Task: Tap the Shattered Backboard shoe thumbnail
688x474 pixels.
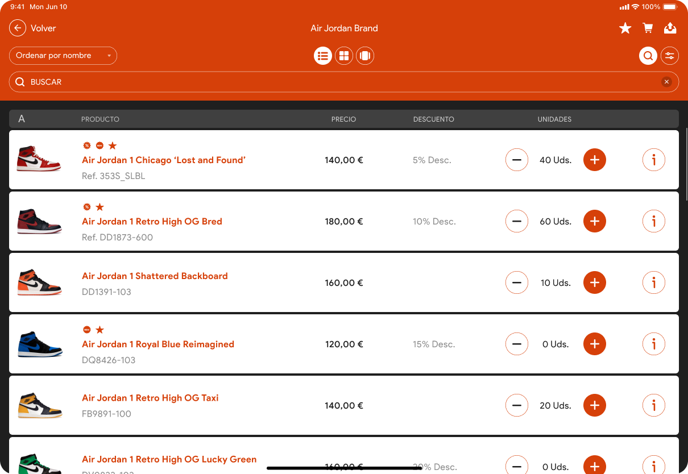Action: [x=39, y=282]
